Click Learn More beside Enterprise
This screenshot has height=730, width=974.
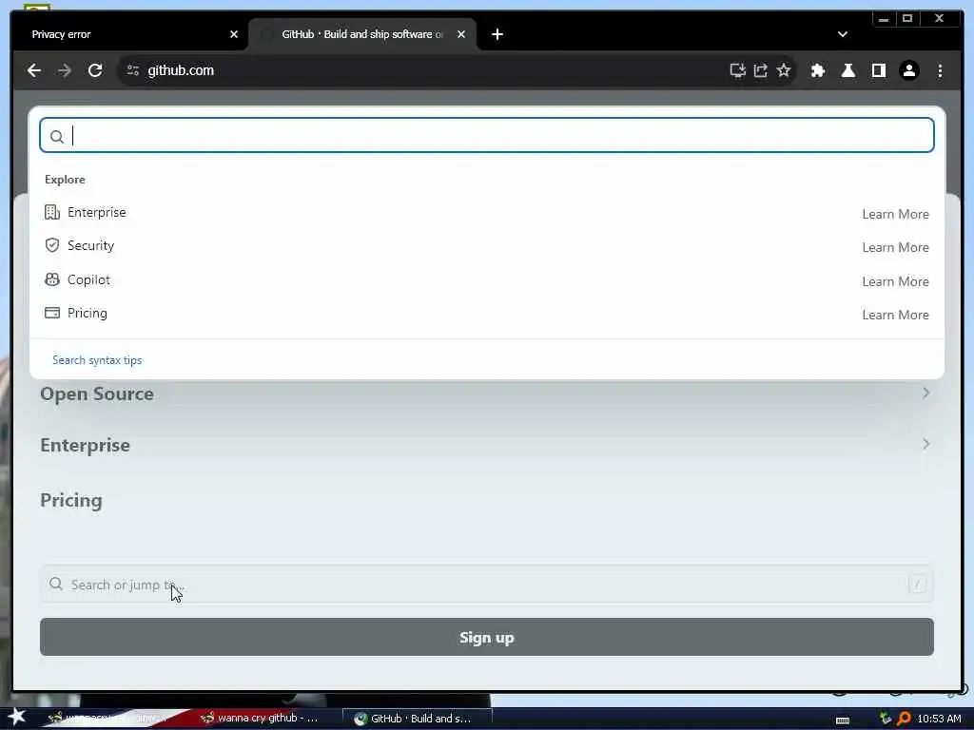click(895, 214)
